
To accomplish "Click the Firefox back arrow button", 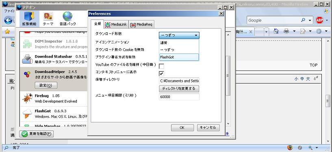I will tap(8, 20).
